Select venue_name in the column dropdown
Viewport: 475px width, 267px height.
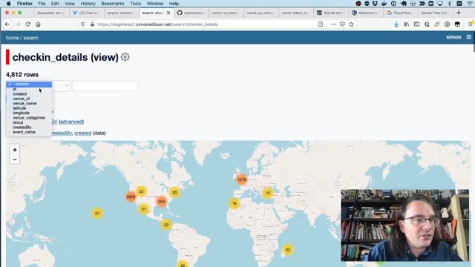tap(29, 103)
